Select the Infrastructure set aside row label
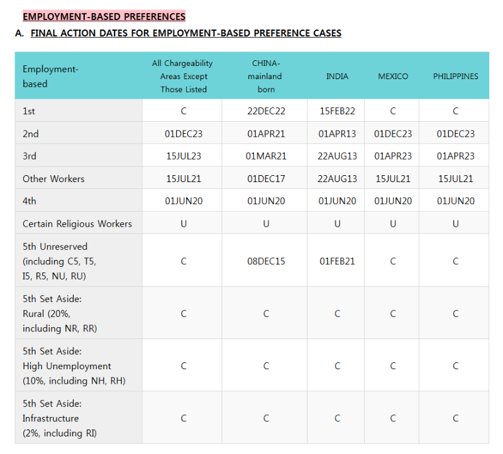Screen dimensions: 503x454 tap(60, 418)
